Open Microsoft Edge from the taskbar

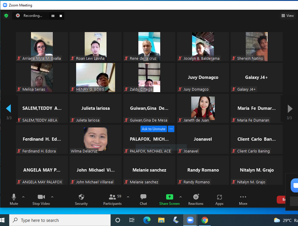coord(147,220)
